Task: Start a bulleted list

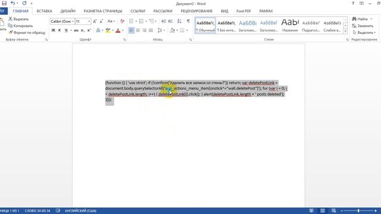Action: click(131, 21)
